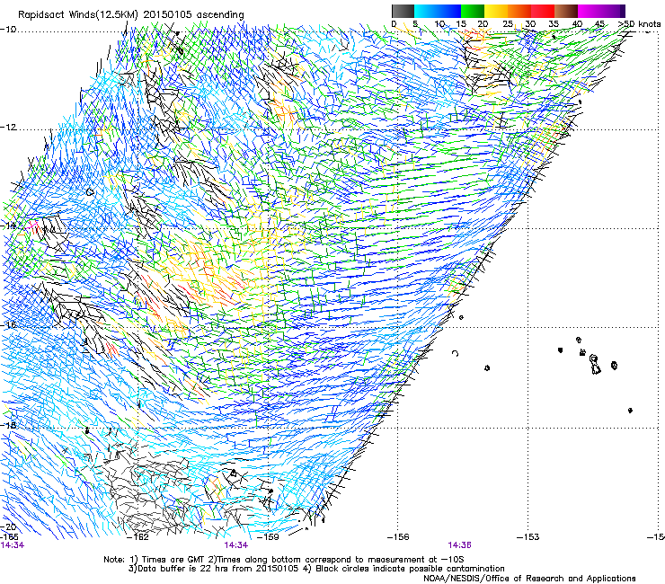Click the -159 longitude axis label

[x=269, y=537]
